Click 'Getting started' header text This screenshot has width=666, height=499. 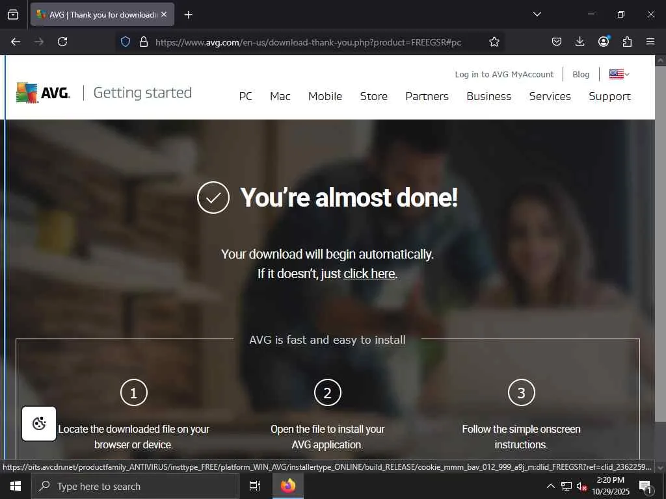pos(142,93)
